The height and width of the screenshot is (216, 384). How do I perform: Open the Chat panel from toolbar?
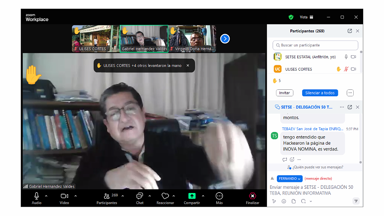pyautogui.click(x=139, y=196)
